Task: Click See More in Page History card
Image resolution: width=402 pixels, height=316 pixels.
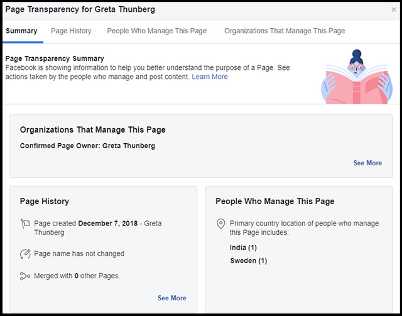Action: (x=172, y=298)
